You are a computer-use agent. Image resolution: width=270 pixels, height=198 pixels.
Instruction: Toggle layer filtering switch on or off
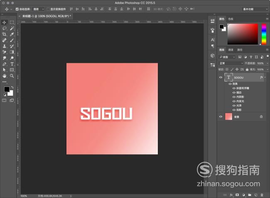pyautogui.click(x=268, y=57)
